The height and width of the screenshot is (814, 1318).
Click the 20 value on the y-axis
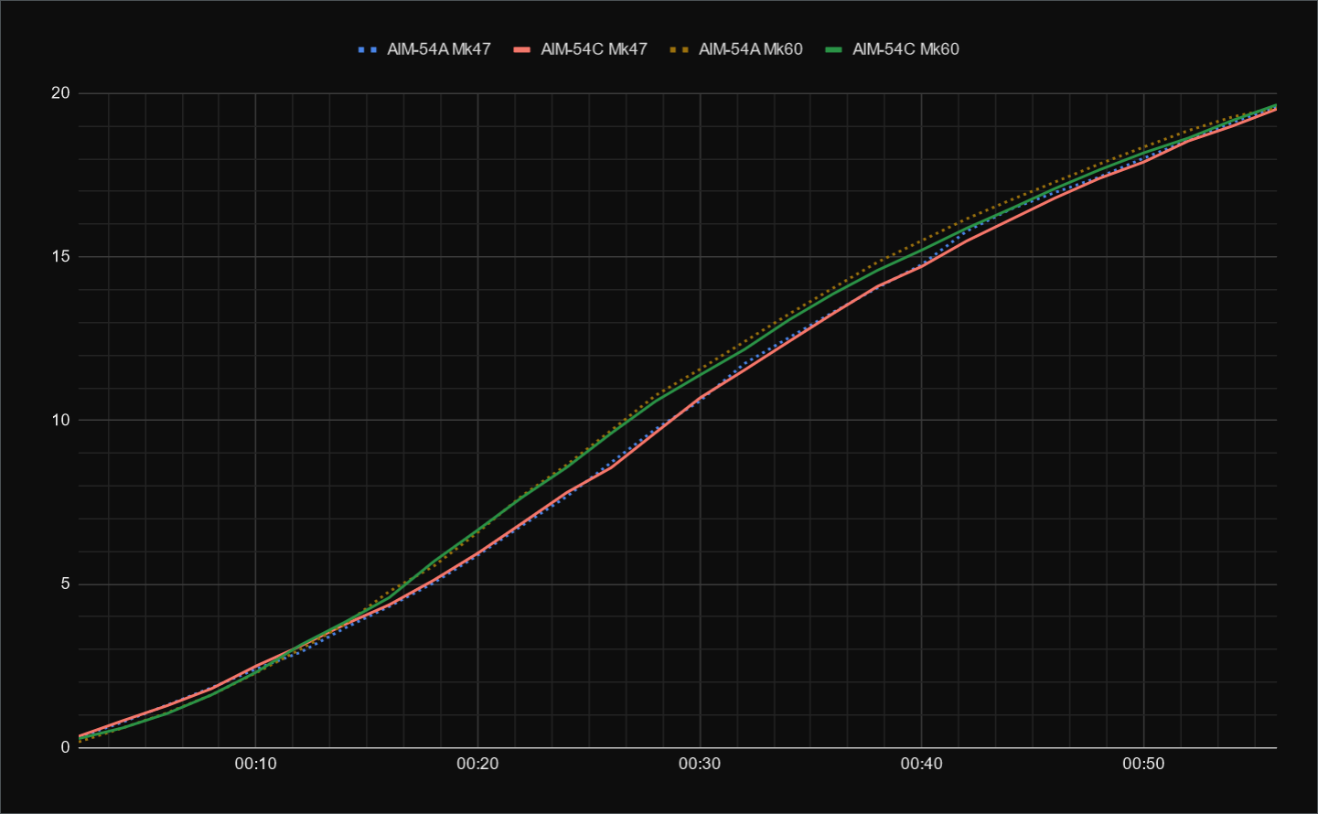click(60, 93)
